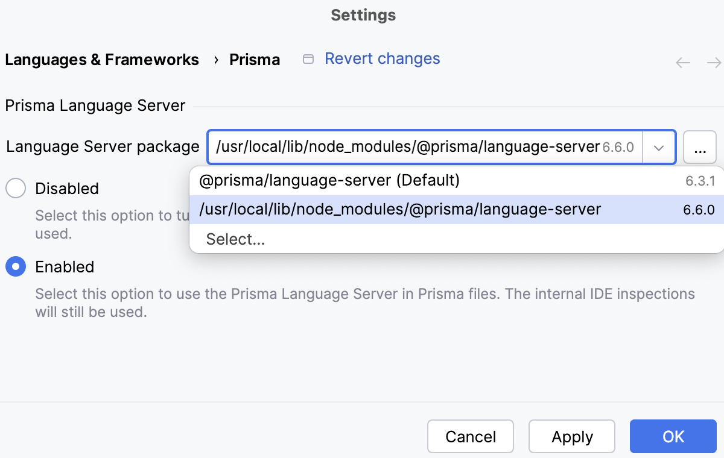
Task: Open the Languages & Frameworks breadcrumb
Action: [x=101, y=59]
